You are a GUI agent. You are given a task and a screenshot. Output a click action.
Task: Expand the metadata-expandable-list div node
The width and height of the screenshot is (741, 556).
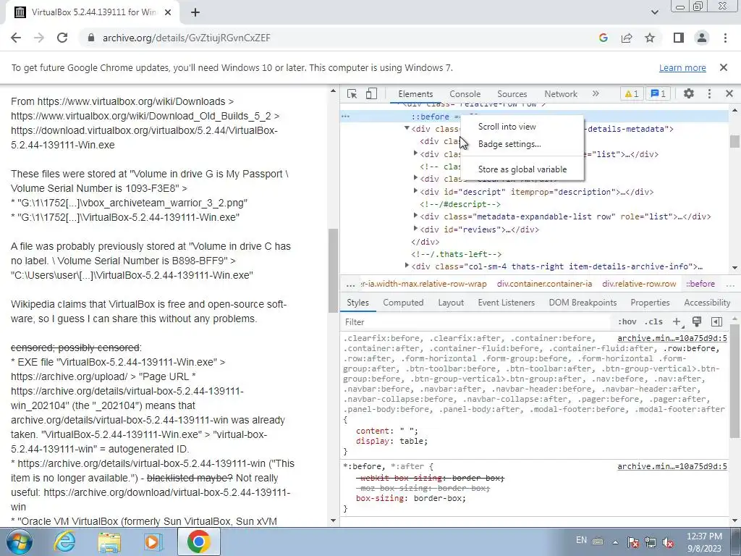click(x=415, y=216)
